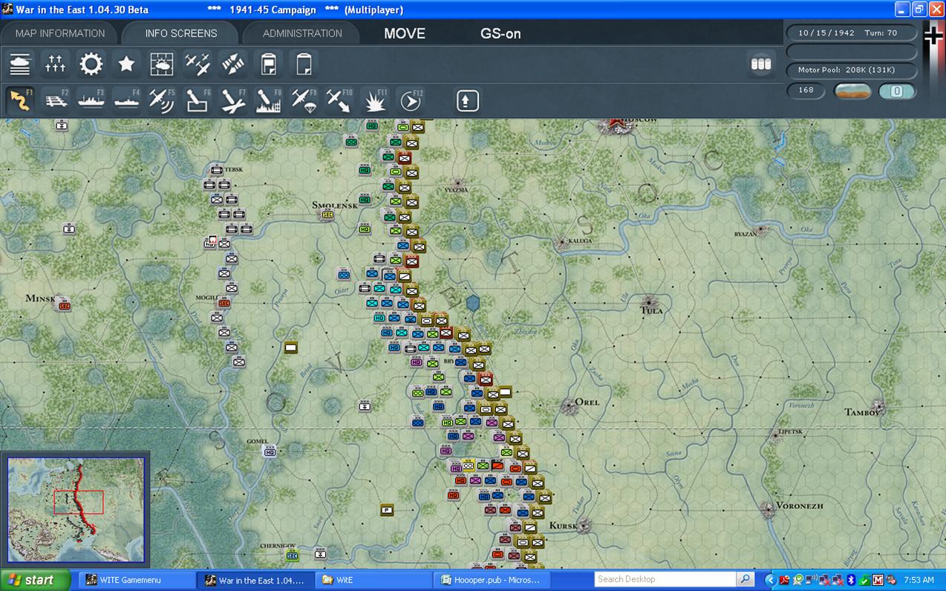Switch to INFO SCREENS tab
The image size is (946, 591).
click(181, 33)
